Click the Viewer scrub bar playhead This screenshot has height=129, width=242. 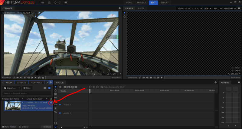coord(164,78)
